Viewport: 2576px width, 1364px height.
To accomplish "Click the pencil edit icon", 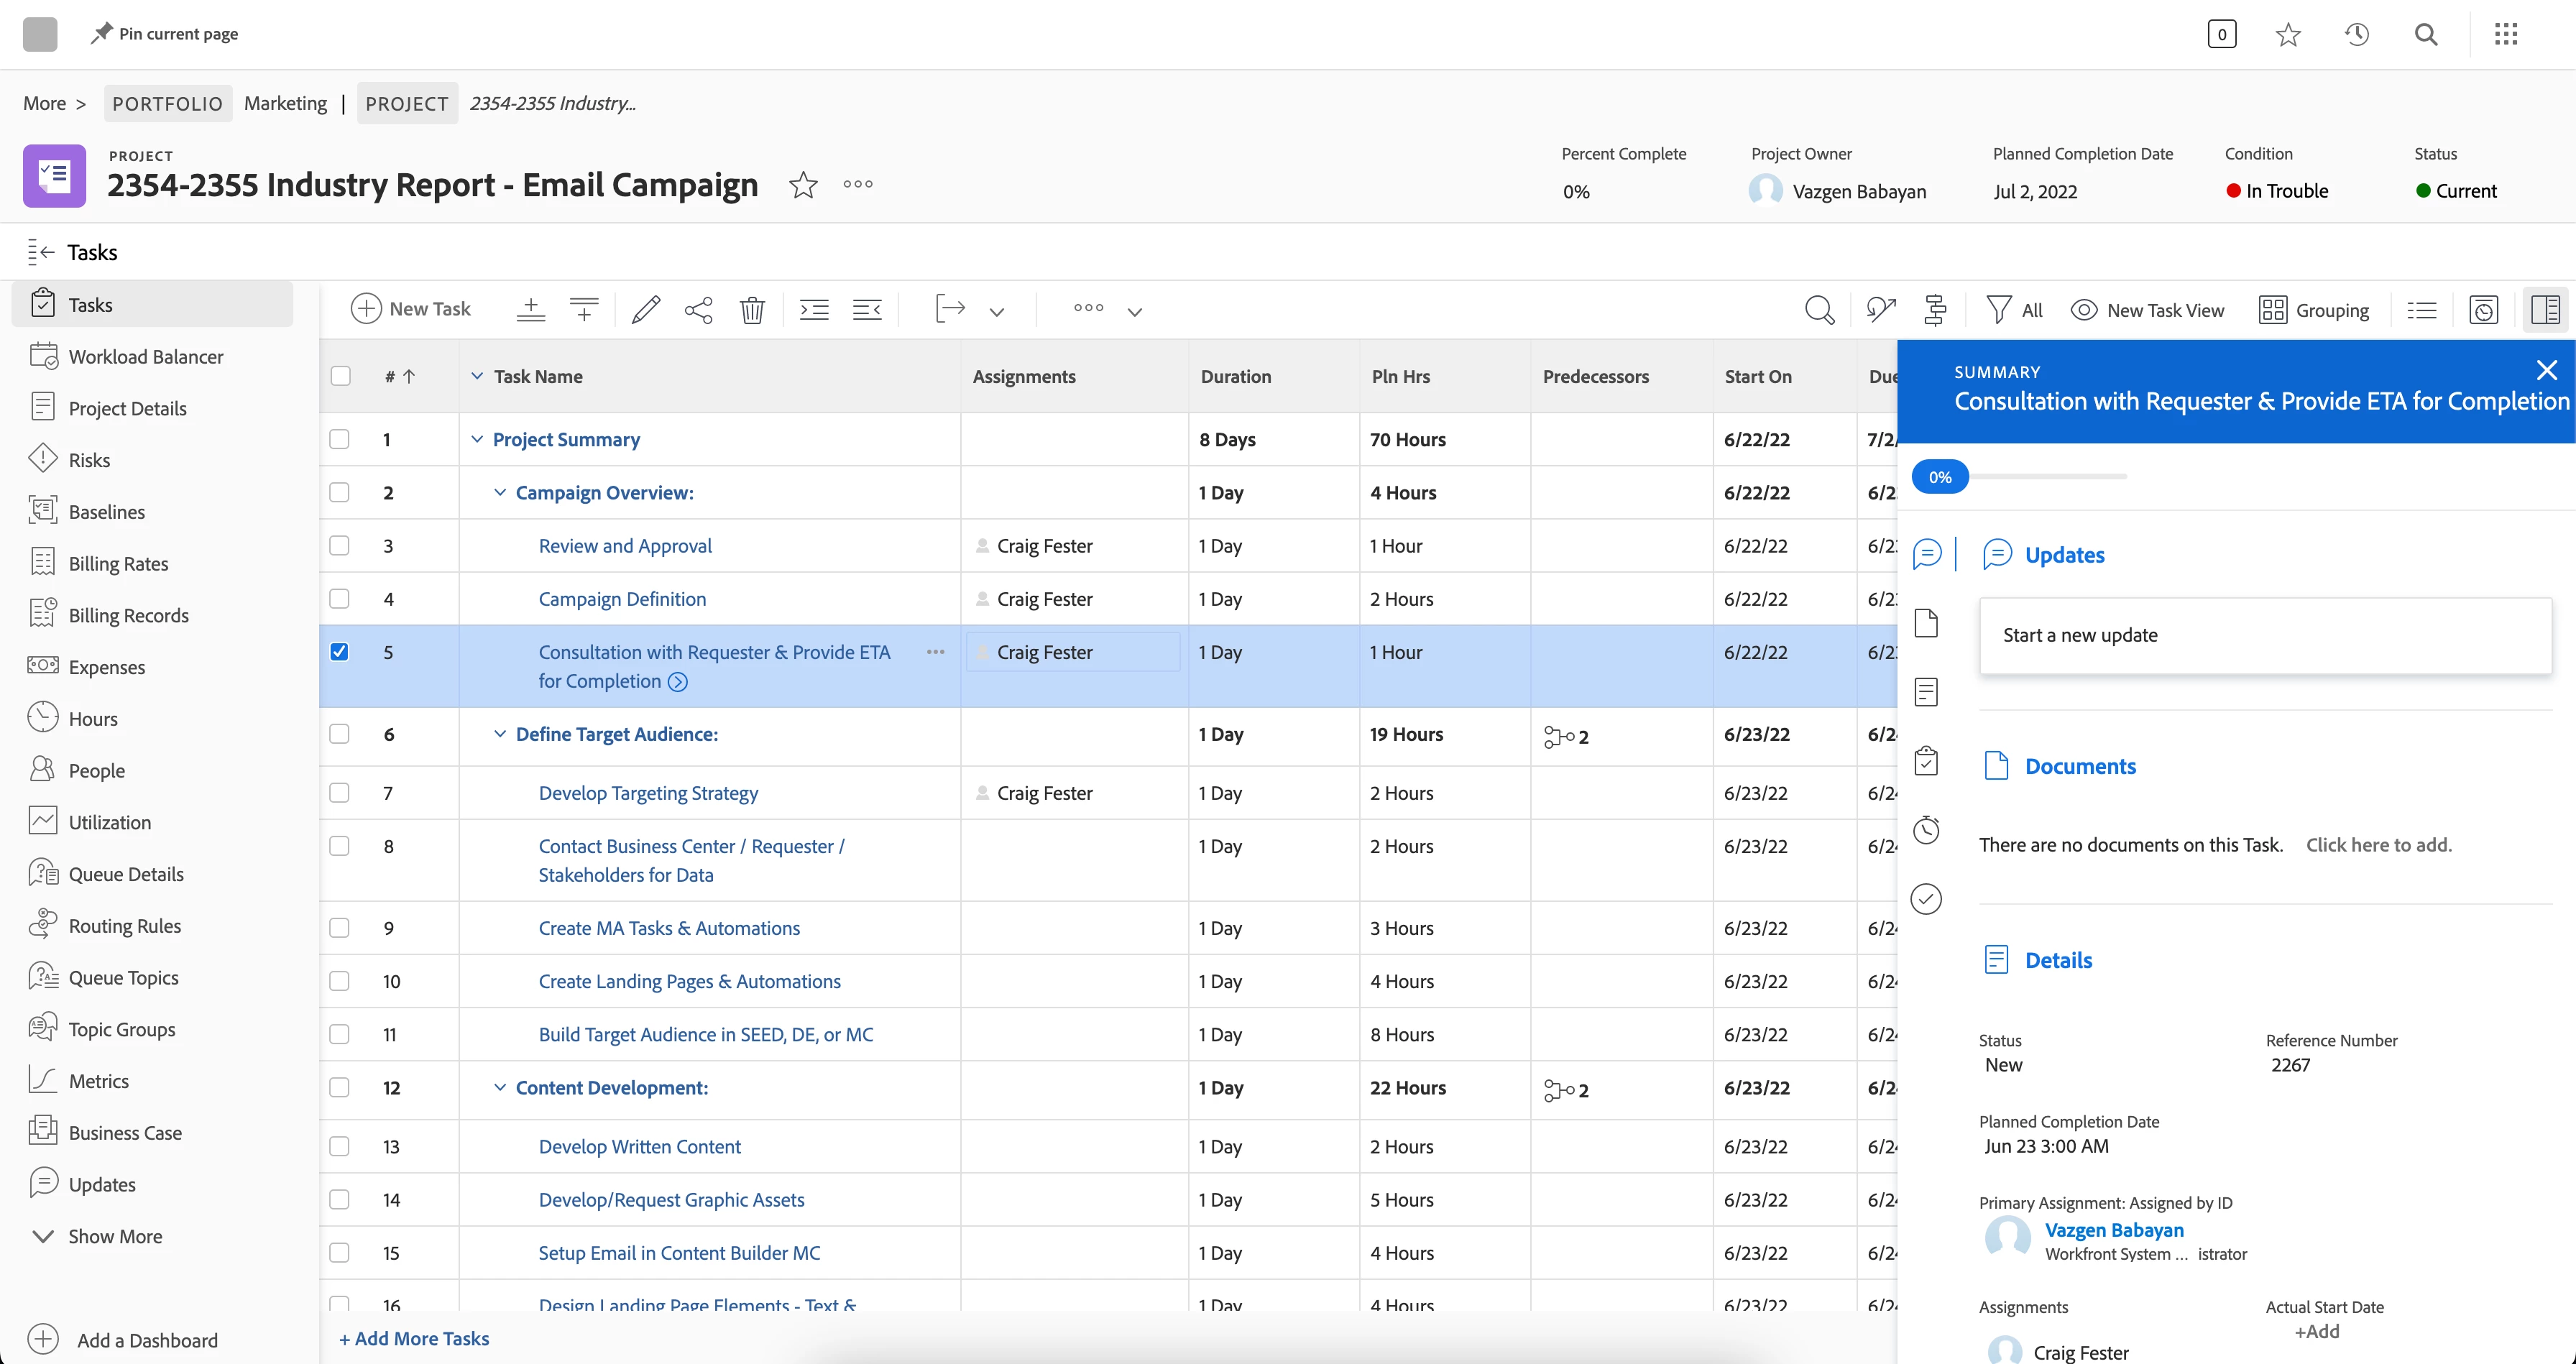I will 646,310.
